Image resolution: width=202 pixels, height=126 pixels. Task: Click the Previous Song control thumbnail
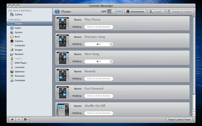[63, 41]
